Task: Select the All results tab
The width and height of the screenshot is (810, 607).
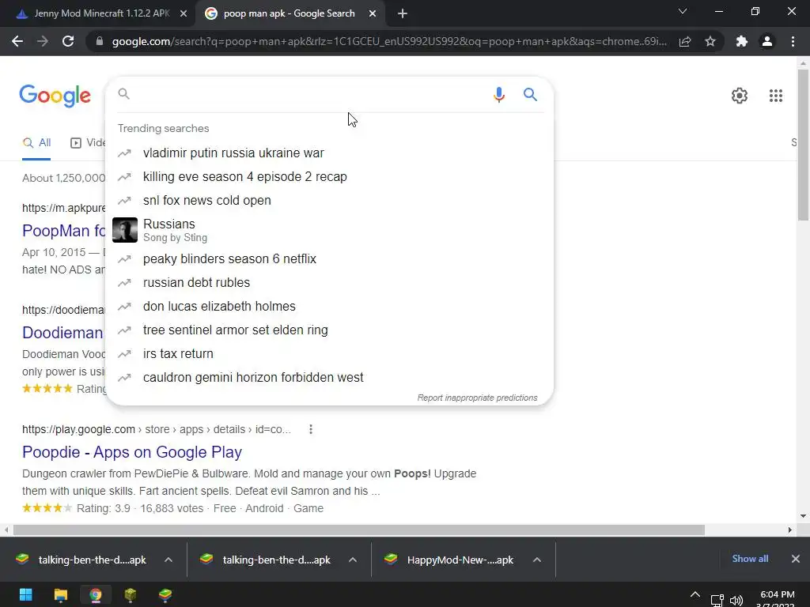Action: [x=36, y=143]
